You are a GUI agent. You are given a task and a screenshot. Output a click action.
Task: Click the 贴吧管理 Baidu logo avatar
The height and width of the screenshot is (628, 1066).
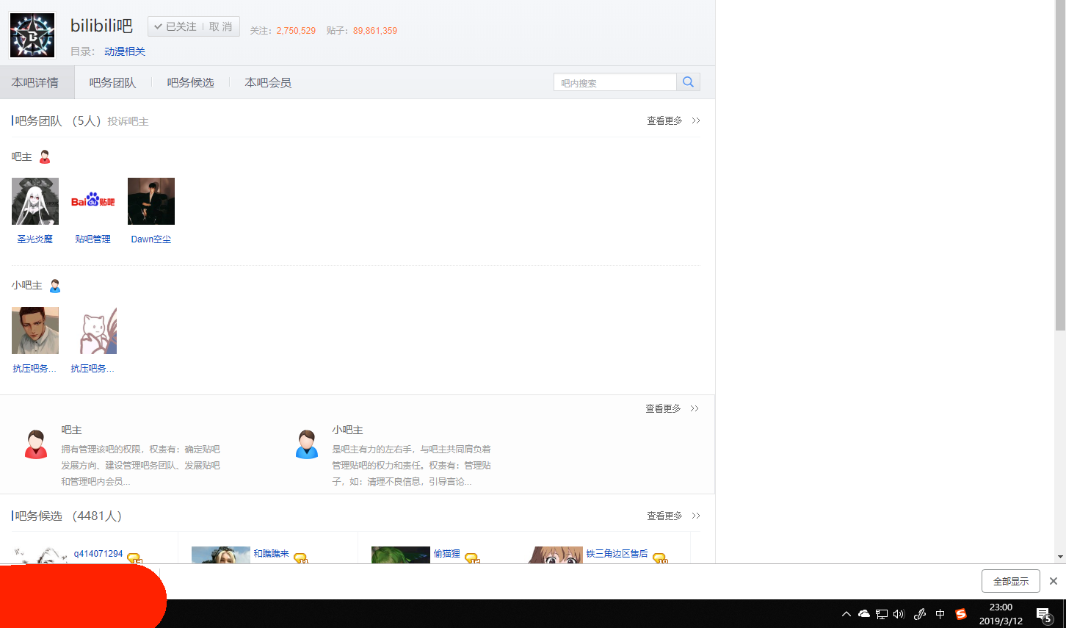point(93,201)
